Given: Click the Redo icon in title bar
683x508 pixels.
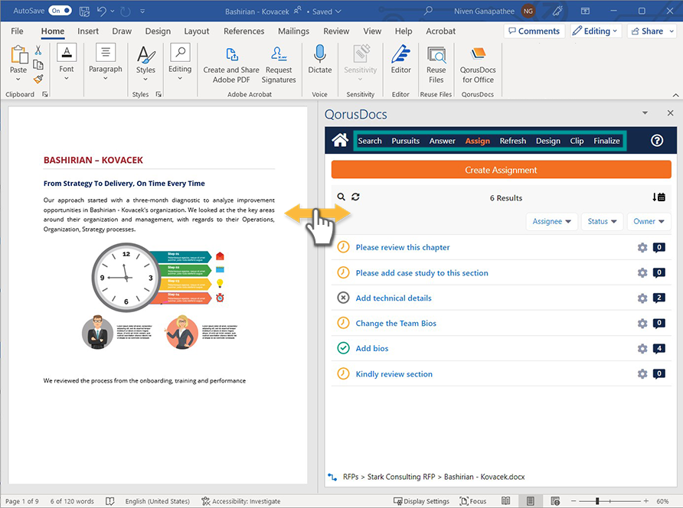Looking at the screenshot, I should tap(126, 11).
